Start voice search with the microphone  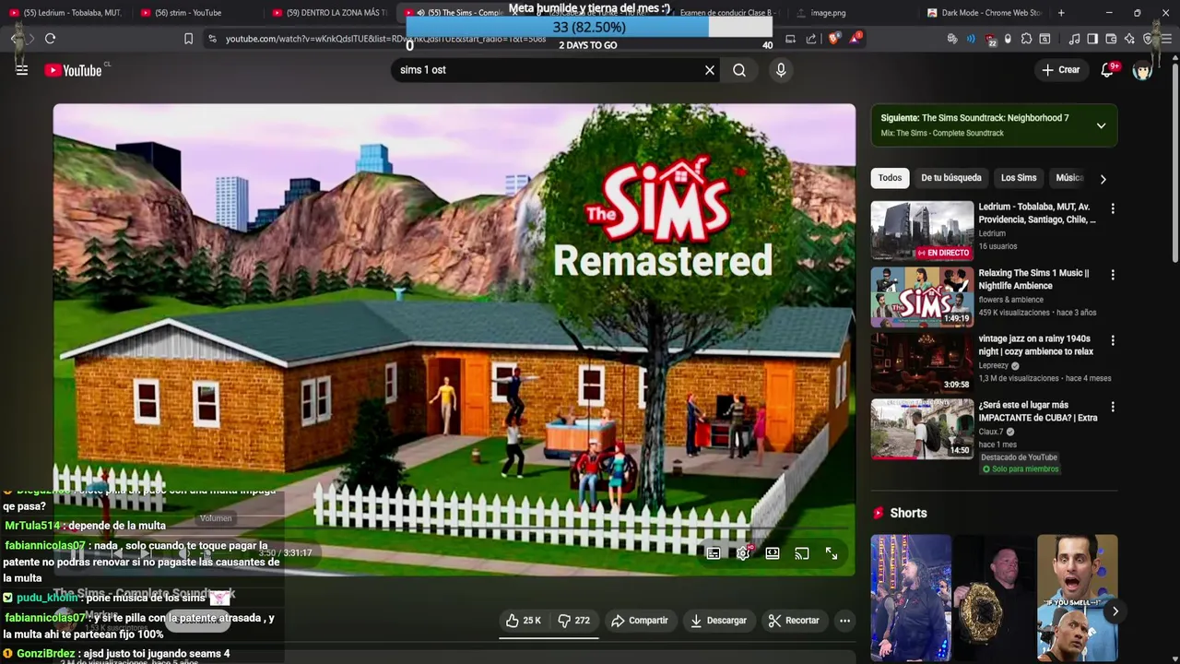(x=781, y=70)
